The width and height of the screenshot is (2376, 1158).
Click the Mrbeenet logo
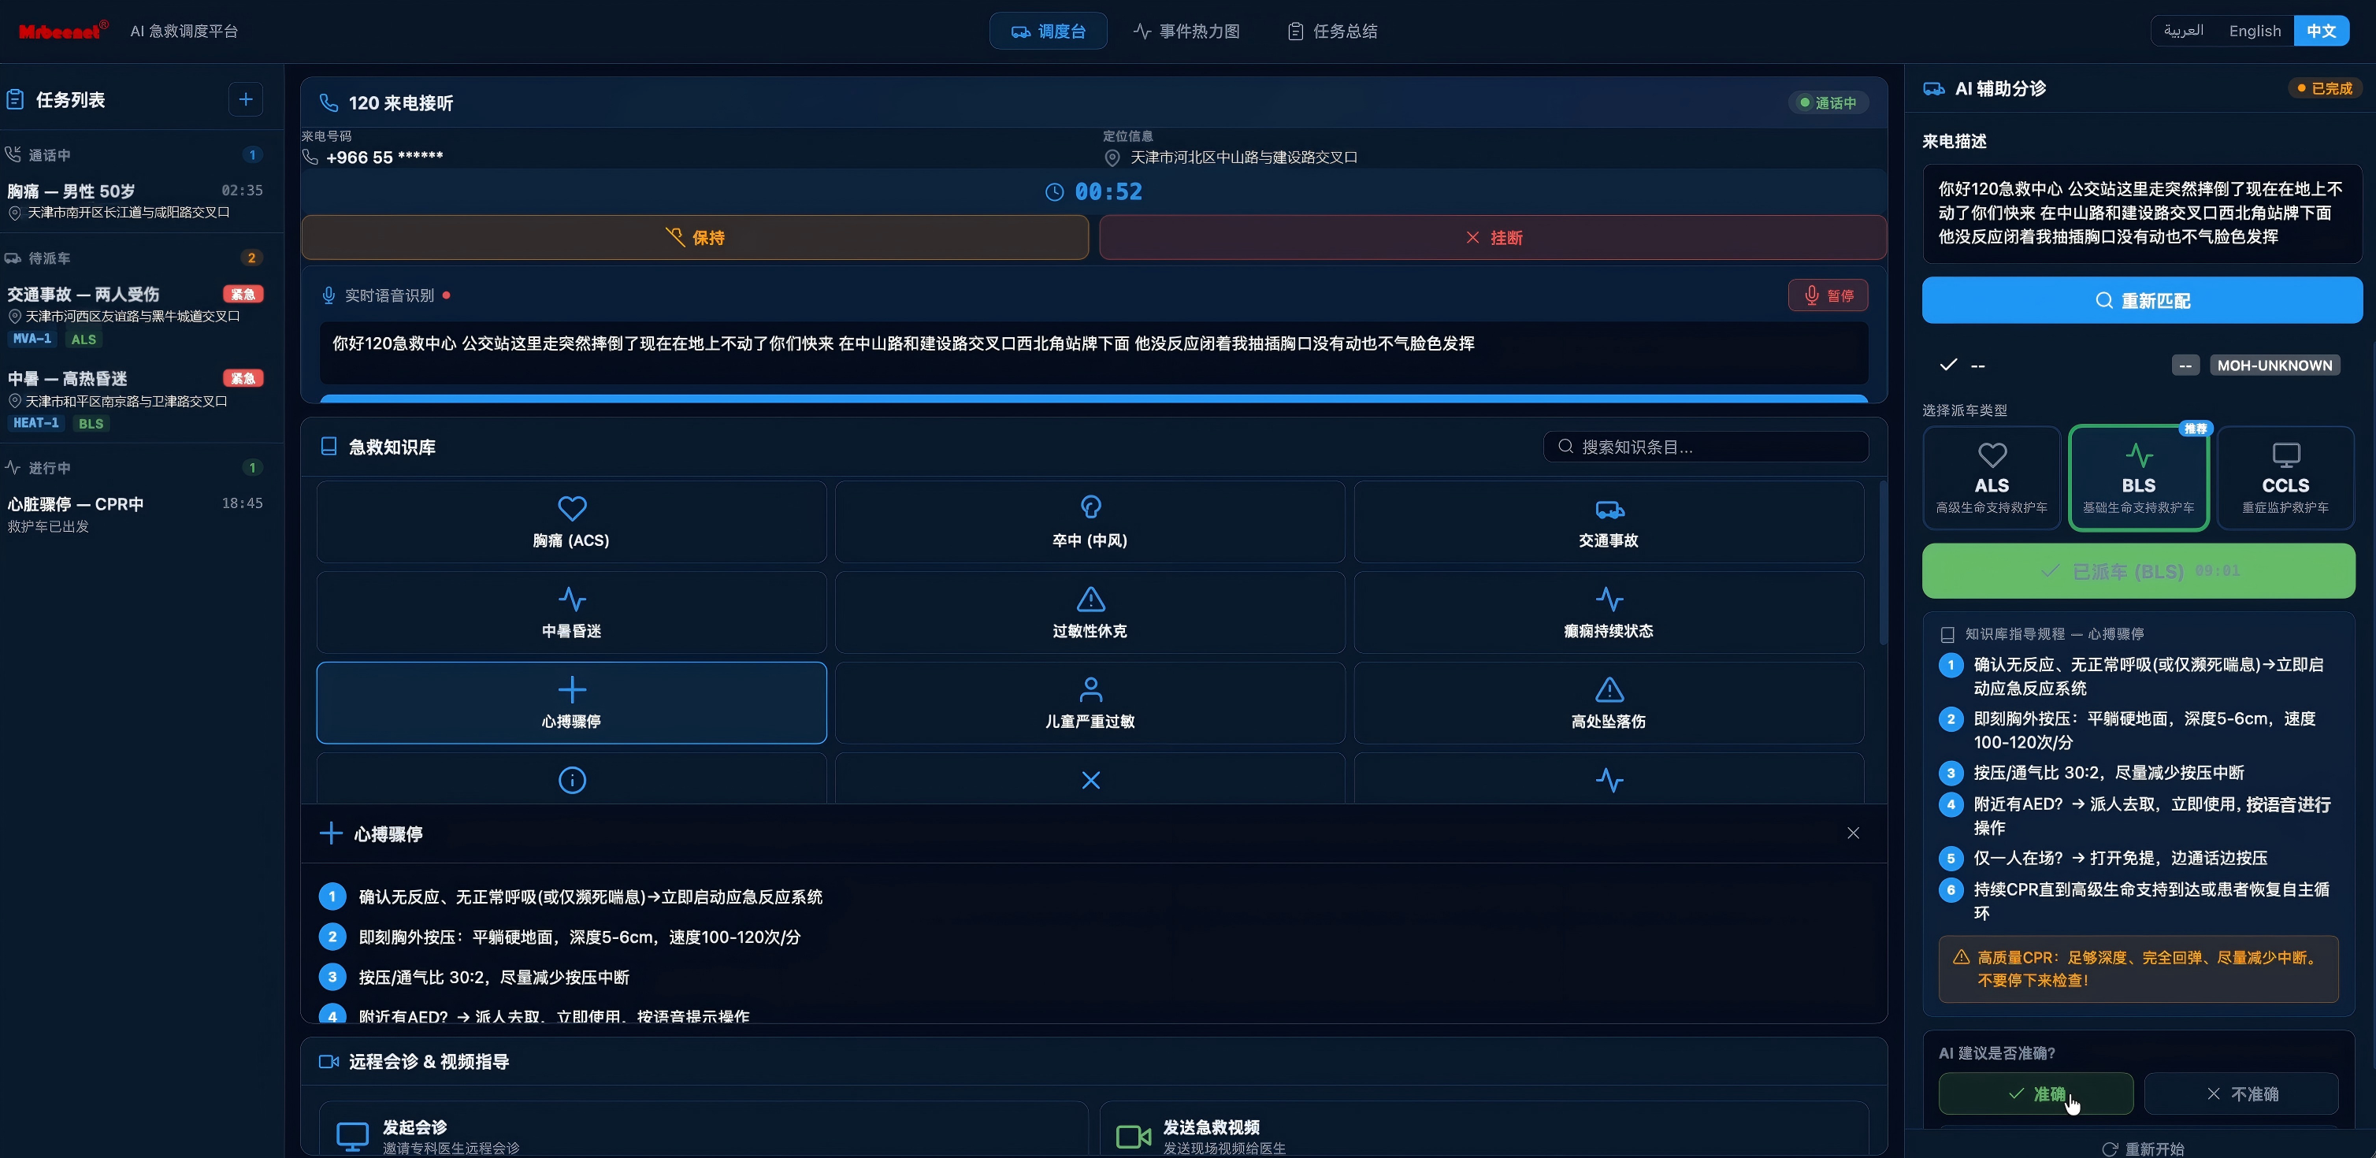[63, 31]
